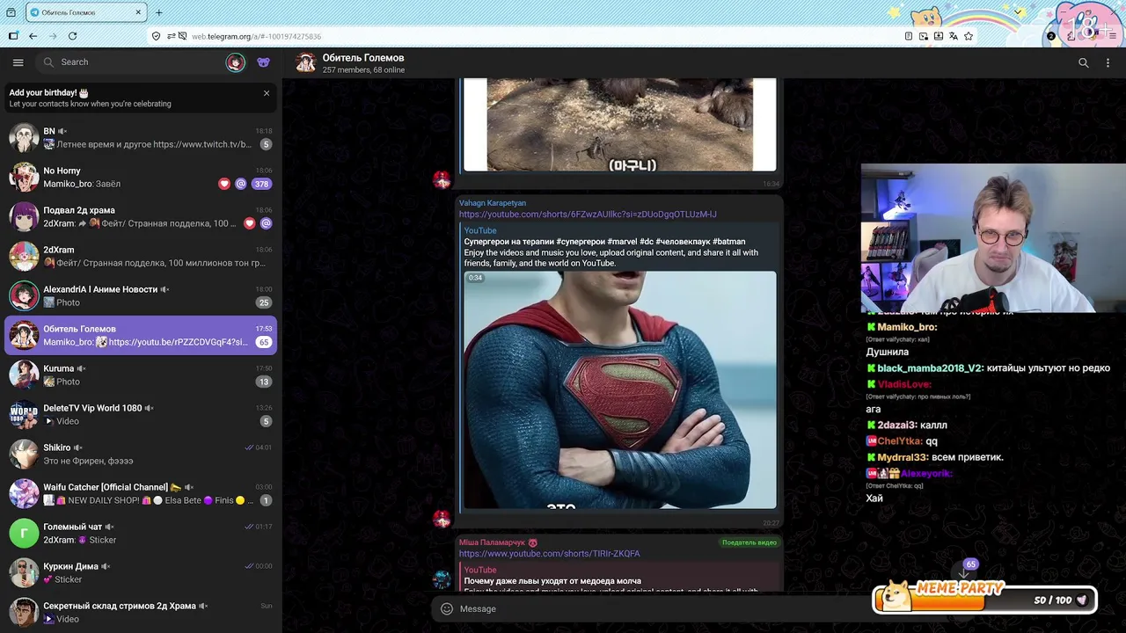Select the Kuruma chat
This screenshot has height=633, width=1126.
(x=141, y=375)
